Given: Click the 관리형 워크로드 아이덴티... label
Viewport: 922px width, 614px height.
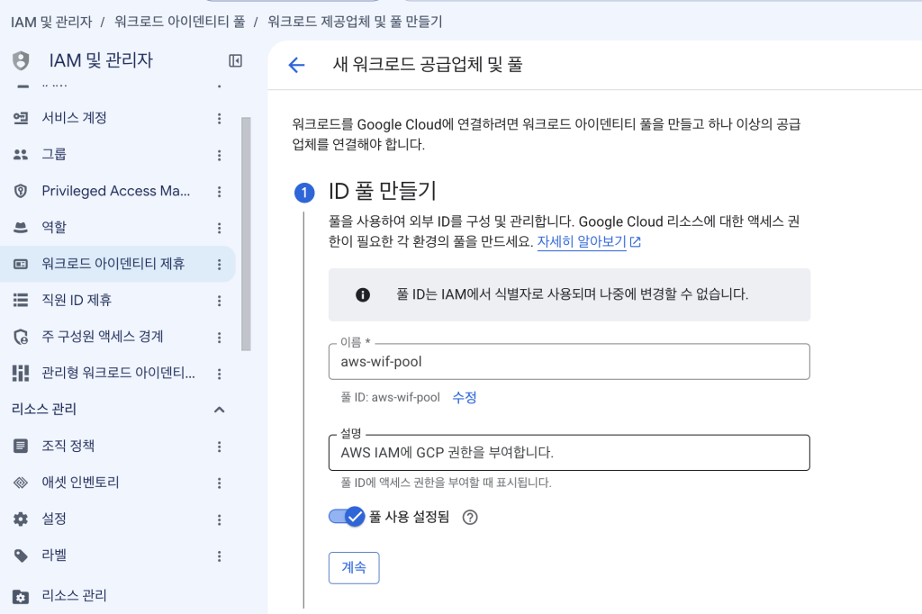Looking at the screenshot, I should pyautogui.click(x=118, y=373).
